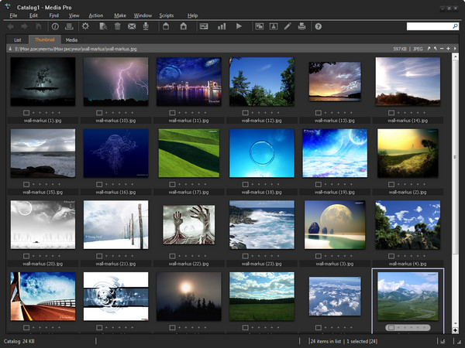The height and width of the screenshot is (348, 465).
Task: Click the microphone voice annotation icon
Action: click(145, 26)
